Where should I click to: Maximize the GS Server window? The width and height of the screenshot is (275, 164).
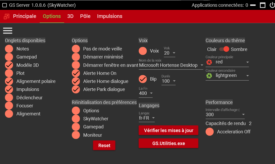coord(263,5)
